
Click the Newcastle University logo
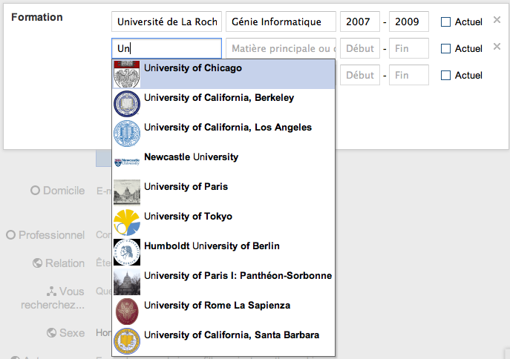(x=127, y=162)
